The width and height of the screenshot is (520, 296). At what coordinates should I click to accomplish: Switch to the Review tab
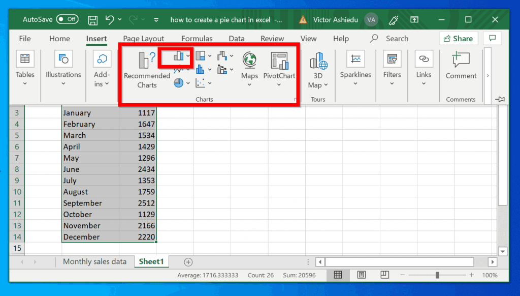tap(272, 39)
